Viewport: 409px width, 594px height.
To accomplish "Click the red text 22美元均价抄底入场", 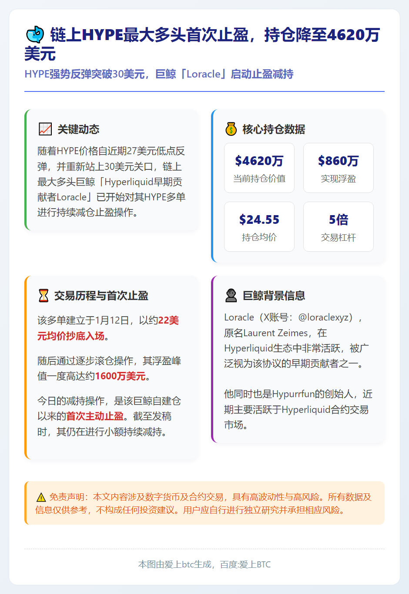I will click(x=108, y=328).
